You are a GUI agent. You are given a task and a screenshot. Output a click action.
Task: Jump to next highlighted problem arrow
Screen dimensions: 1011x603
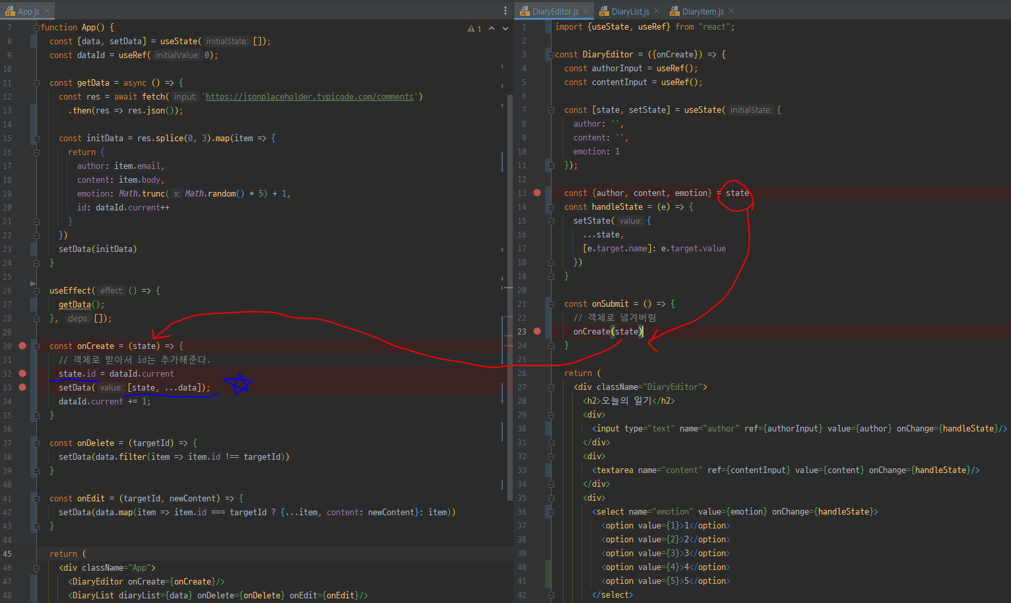506,28
